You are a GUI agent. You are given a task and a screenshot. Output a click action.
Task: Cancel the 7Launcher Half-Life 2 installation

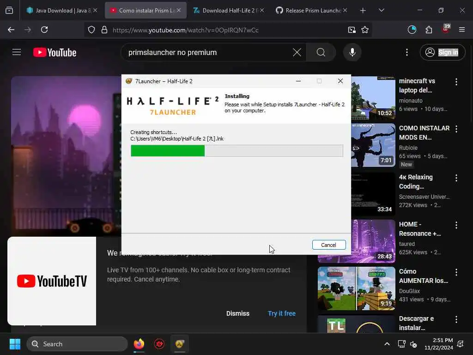click(x=328, y=245)
